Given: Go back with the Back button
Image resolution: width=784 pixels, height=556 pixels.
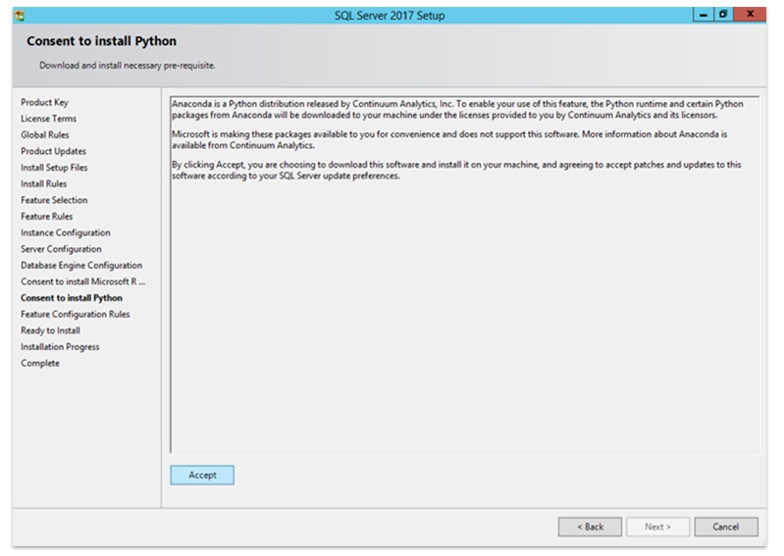Looking at the screenshot, I should pyautogui.click(x=590, y=527).
